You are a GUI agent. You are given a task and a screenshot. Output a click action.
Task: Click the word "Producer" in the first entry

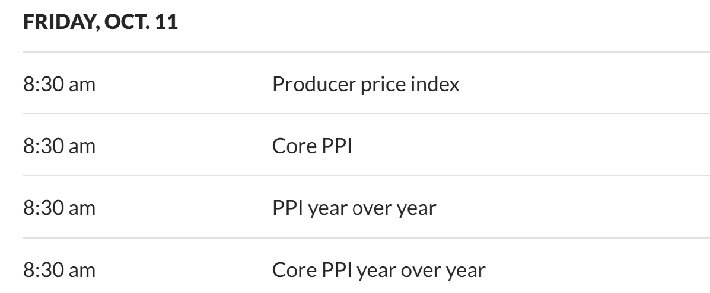pos(308,84)
